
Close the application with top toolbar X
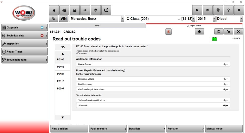(239, 10)
